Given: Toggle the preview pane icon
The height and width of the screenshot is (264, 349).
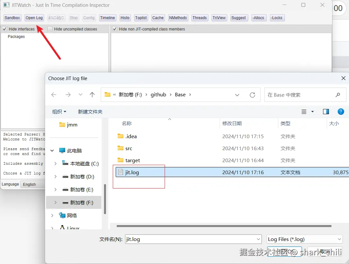Looking at the screenshot, I should pos(326,112).
